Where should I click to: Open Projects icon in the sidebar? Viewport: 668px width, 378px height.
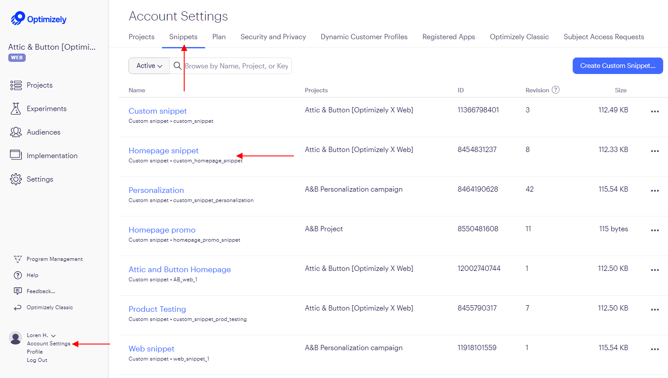click(16, 85)
